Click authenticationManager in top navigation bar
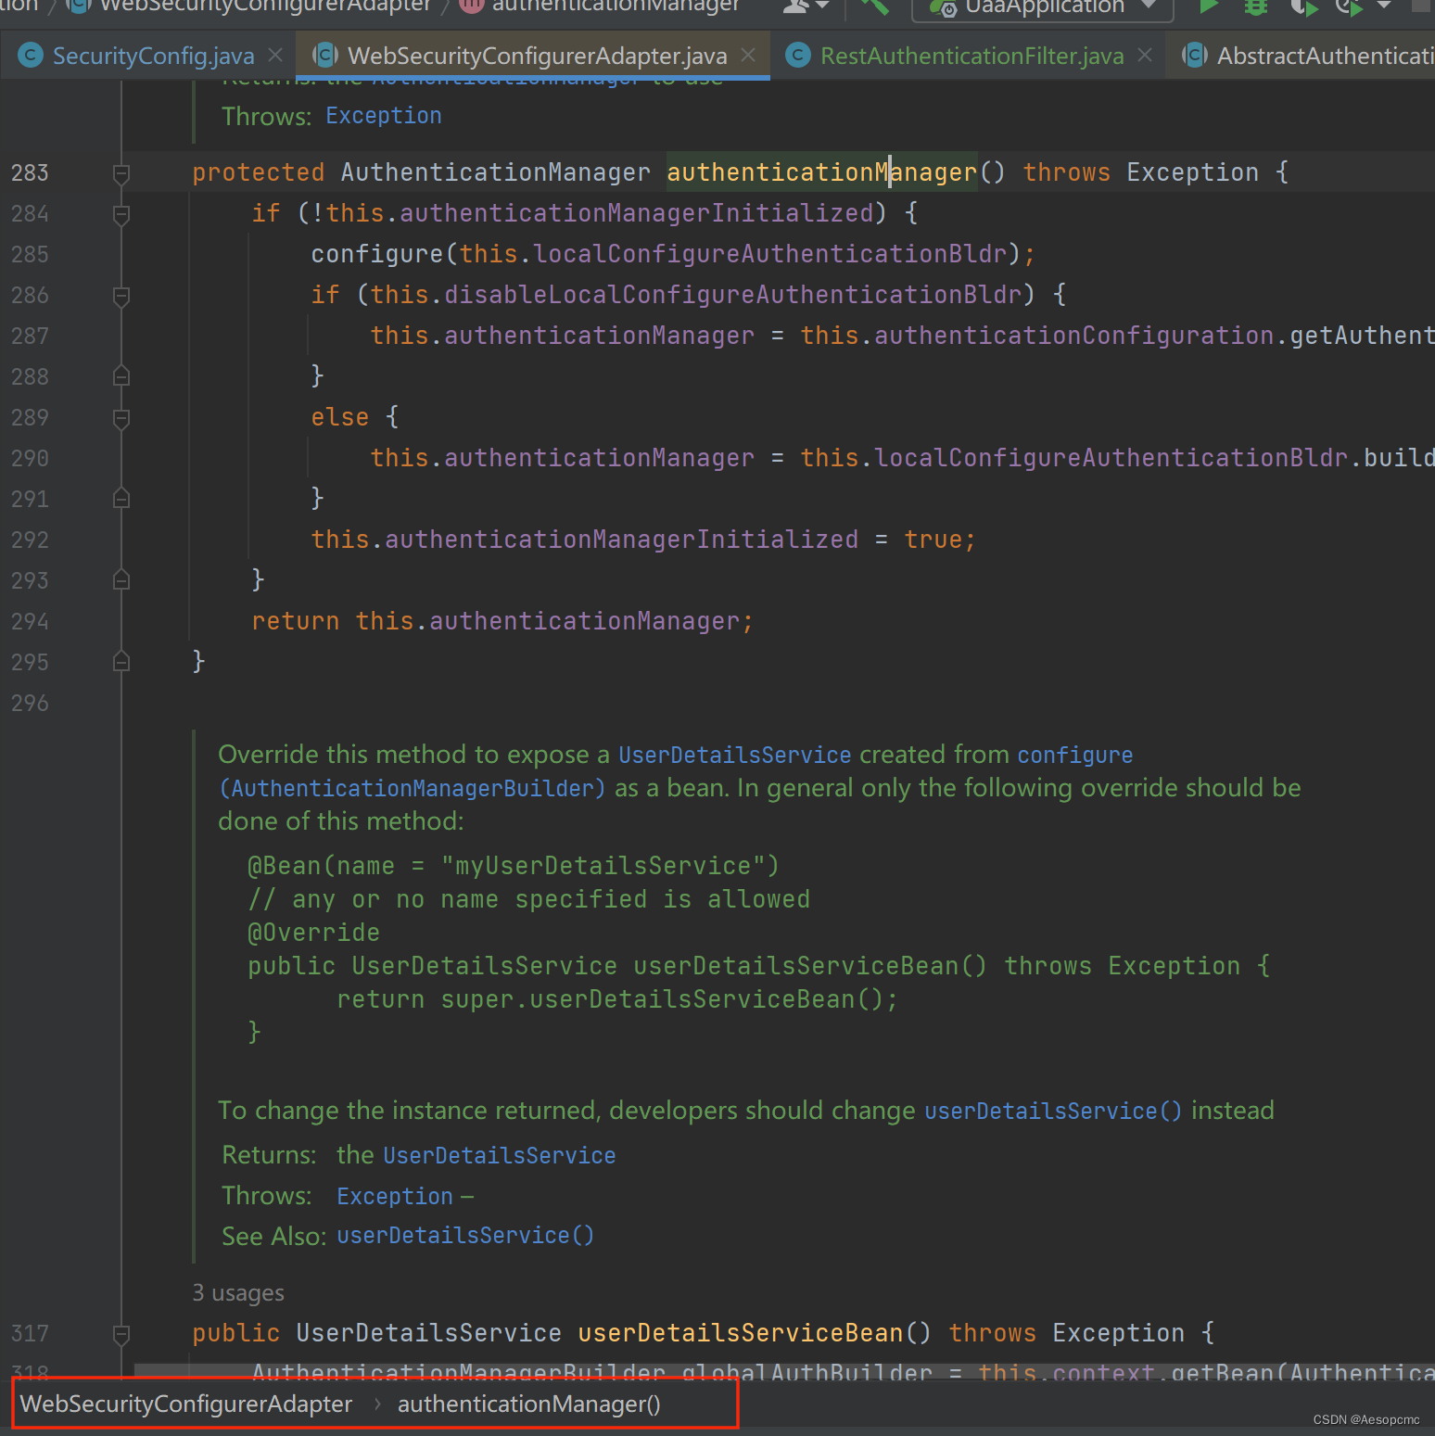The image size is (1435, 1436). coord(616,6)
